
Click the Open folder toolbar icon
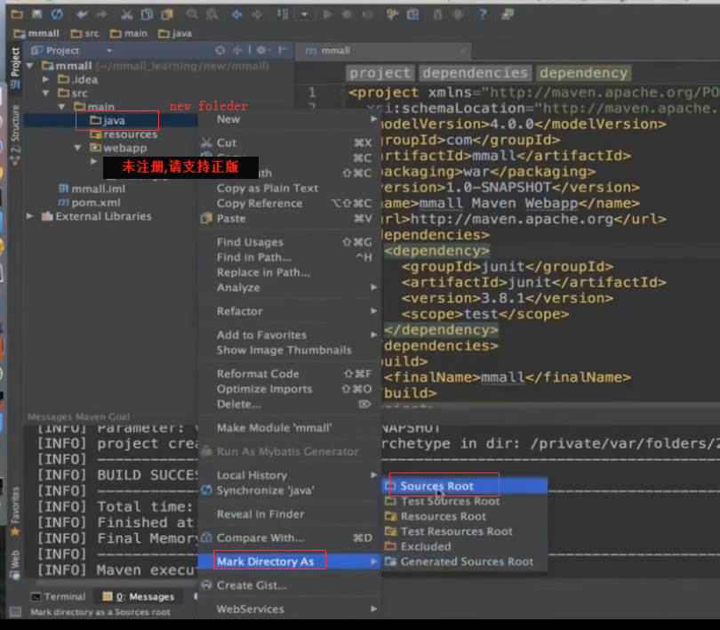[x=17, y=14]
